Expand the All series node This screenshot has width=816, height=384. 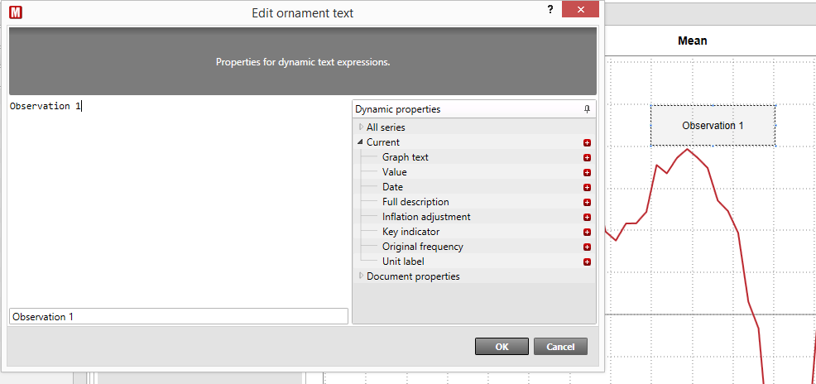tap(361, 127)
